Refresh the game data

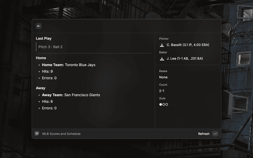(204, 134)
